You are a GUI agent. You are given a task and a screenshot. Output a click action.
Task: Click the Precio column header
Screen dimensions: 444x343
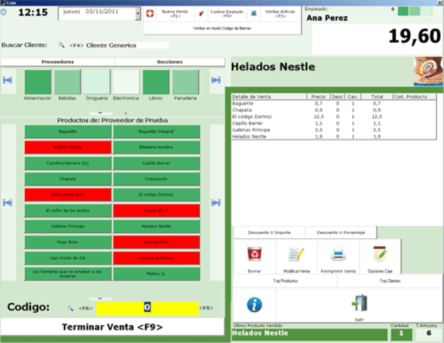(318, 96)
